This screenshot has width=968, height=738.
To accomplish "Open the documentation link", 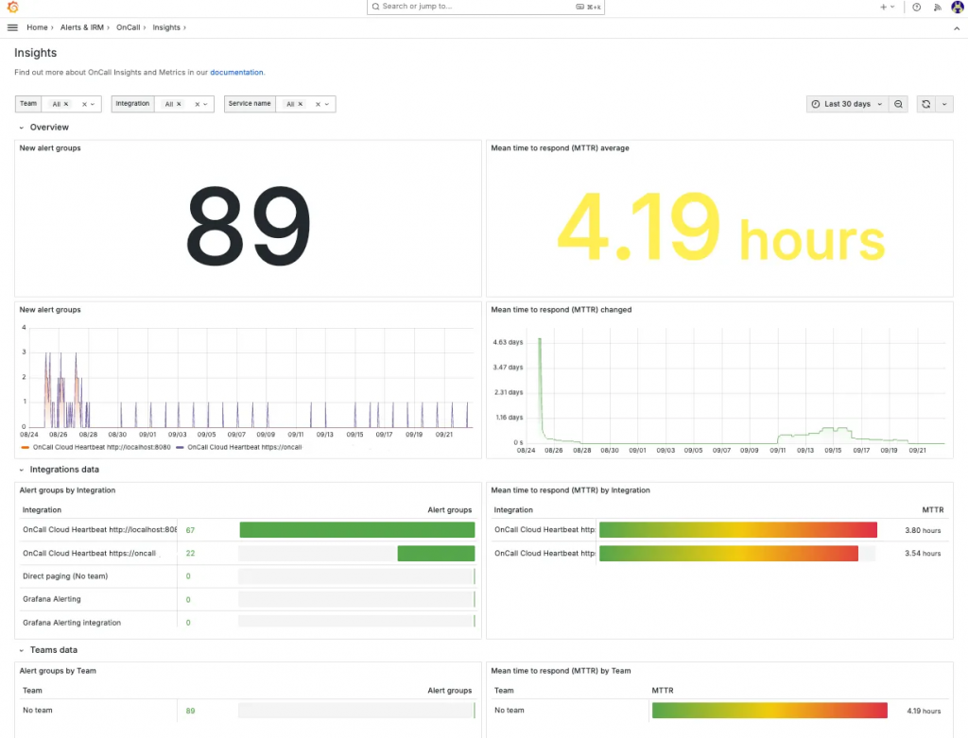I will (x=236, y=72).
